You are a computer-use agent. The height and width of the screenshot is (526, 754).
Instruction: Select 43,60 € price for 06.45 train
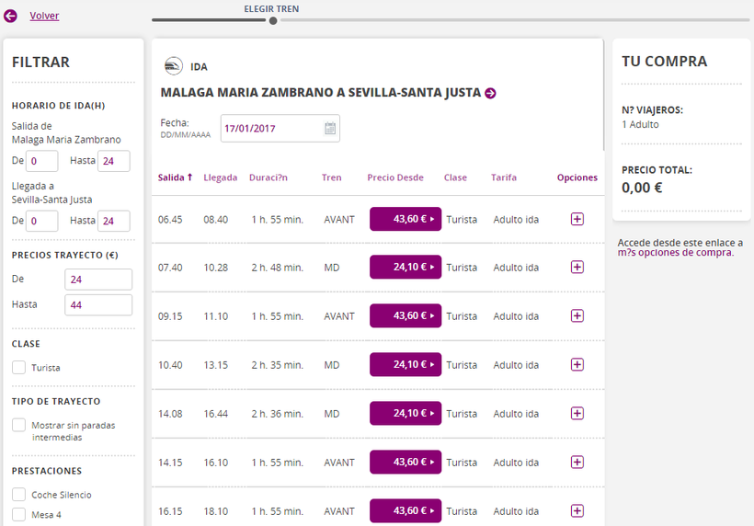(x=406, y=219)
